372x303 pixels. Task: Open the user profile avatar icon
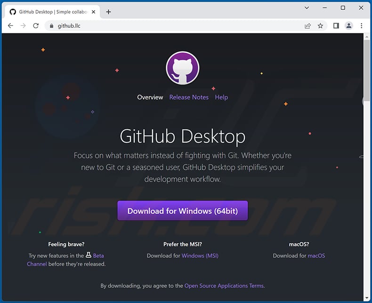(x=349, y=25)
